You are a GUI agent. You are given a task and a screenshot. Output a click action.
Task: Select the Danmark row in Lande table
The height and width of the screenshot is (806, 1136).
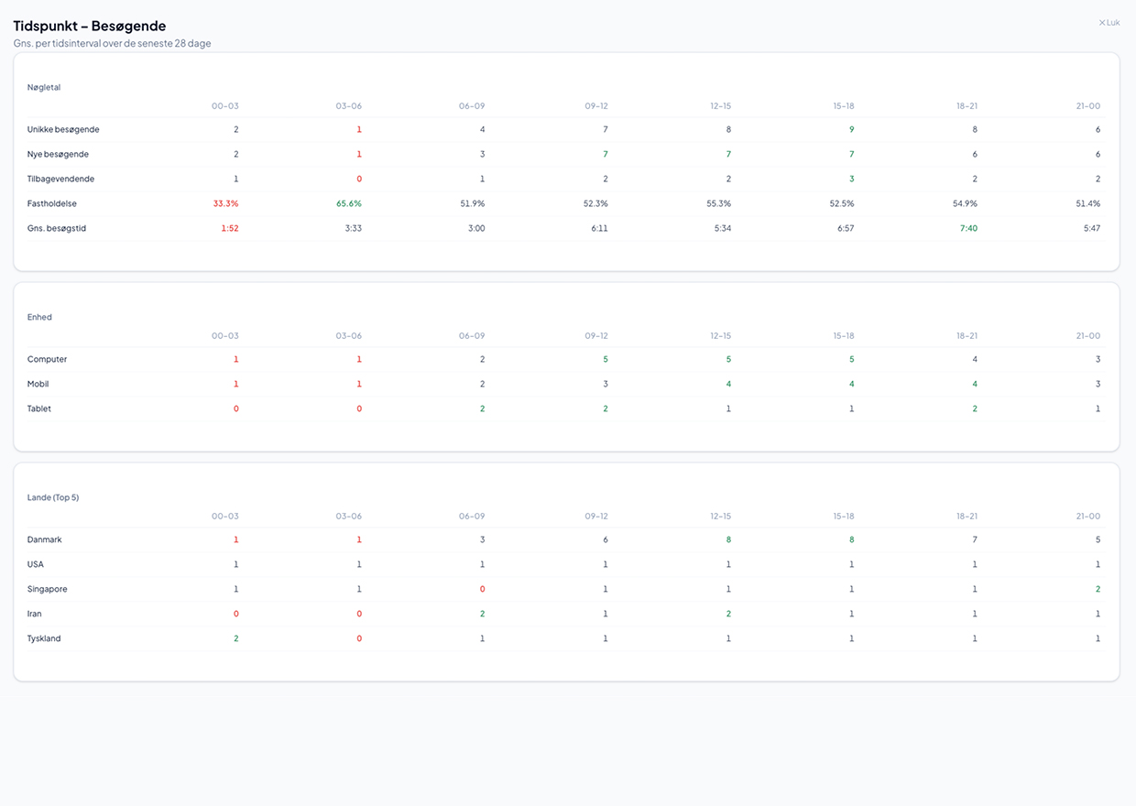pyautogui.click(x=44, y=539)
